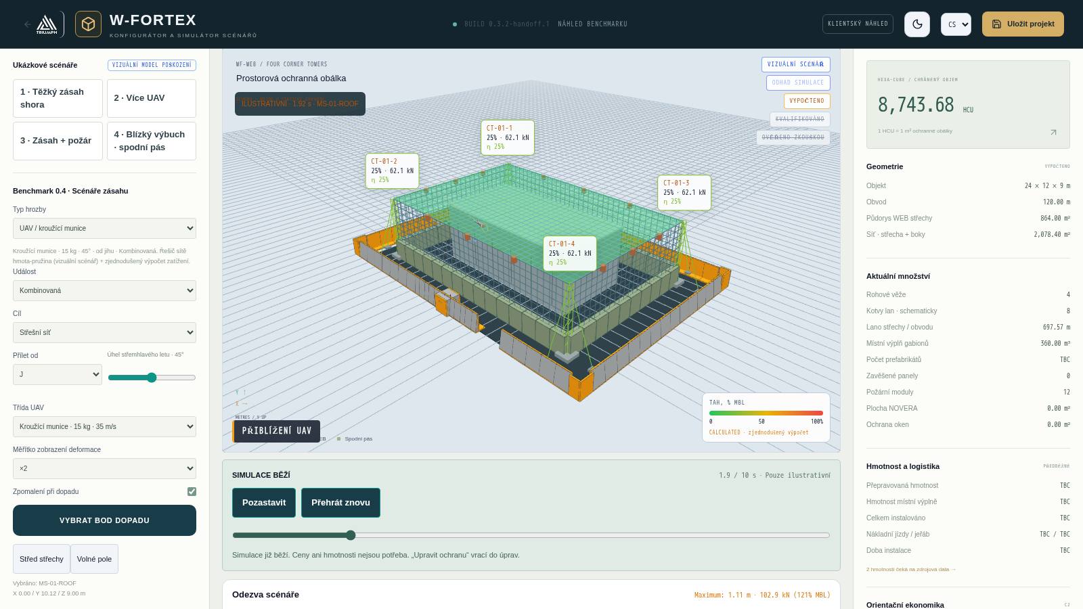Click the simulation timeline slider

[531, 535]
